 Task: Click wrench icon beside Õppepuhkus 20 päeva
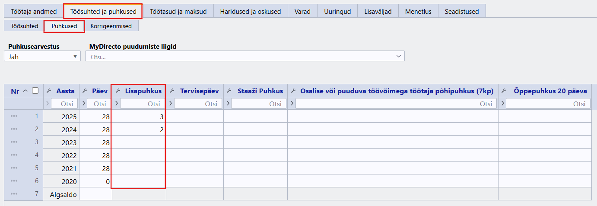[x=504, y=91]
